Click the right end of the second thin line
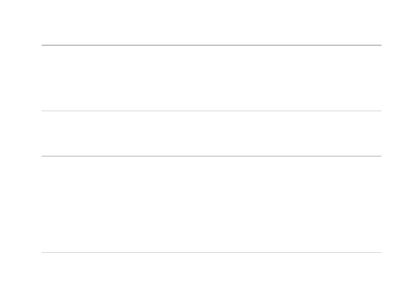This screenshot has height=290, width=409. point(381,111)
